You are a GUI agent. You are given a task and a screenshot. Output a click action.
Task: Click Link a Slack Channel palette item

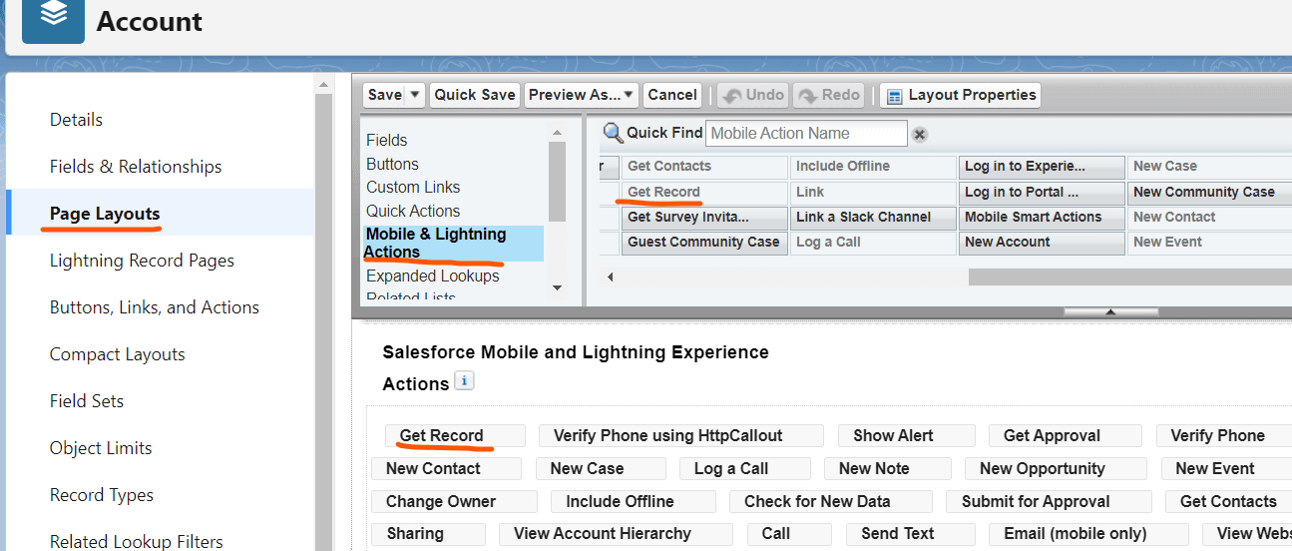874,217
